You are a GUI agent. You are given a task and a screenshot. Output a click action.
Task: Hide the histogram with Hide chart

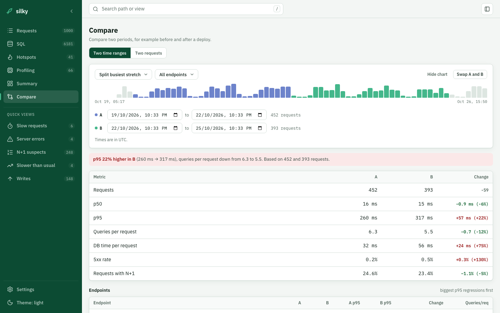point(437,74)
